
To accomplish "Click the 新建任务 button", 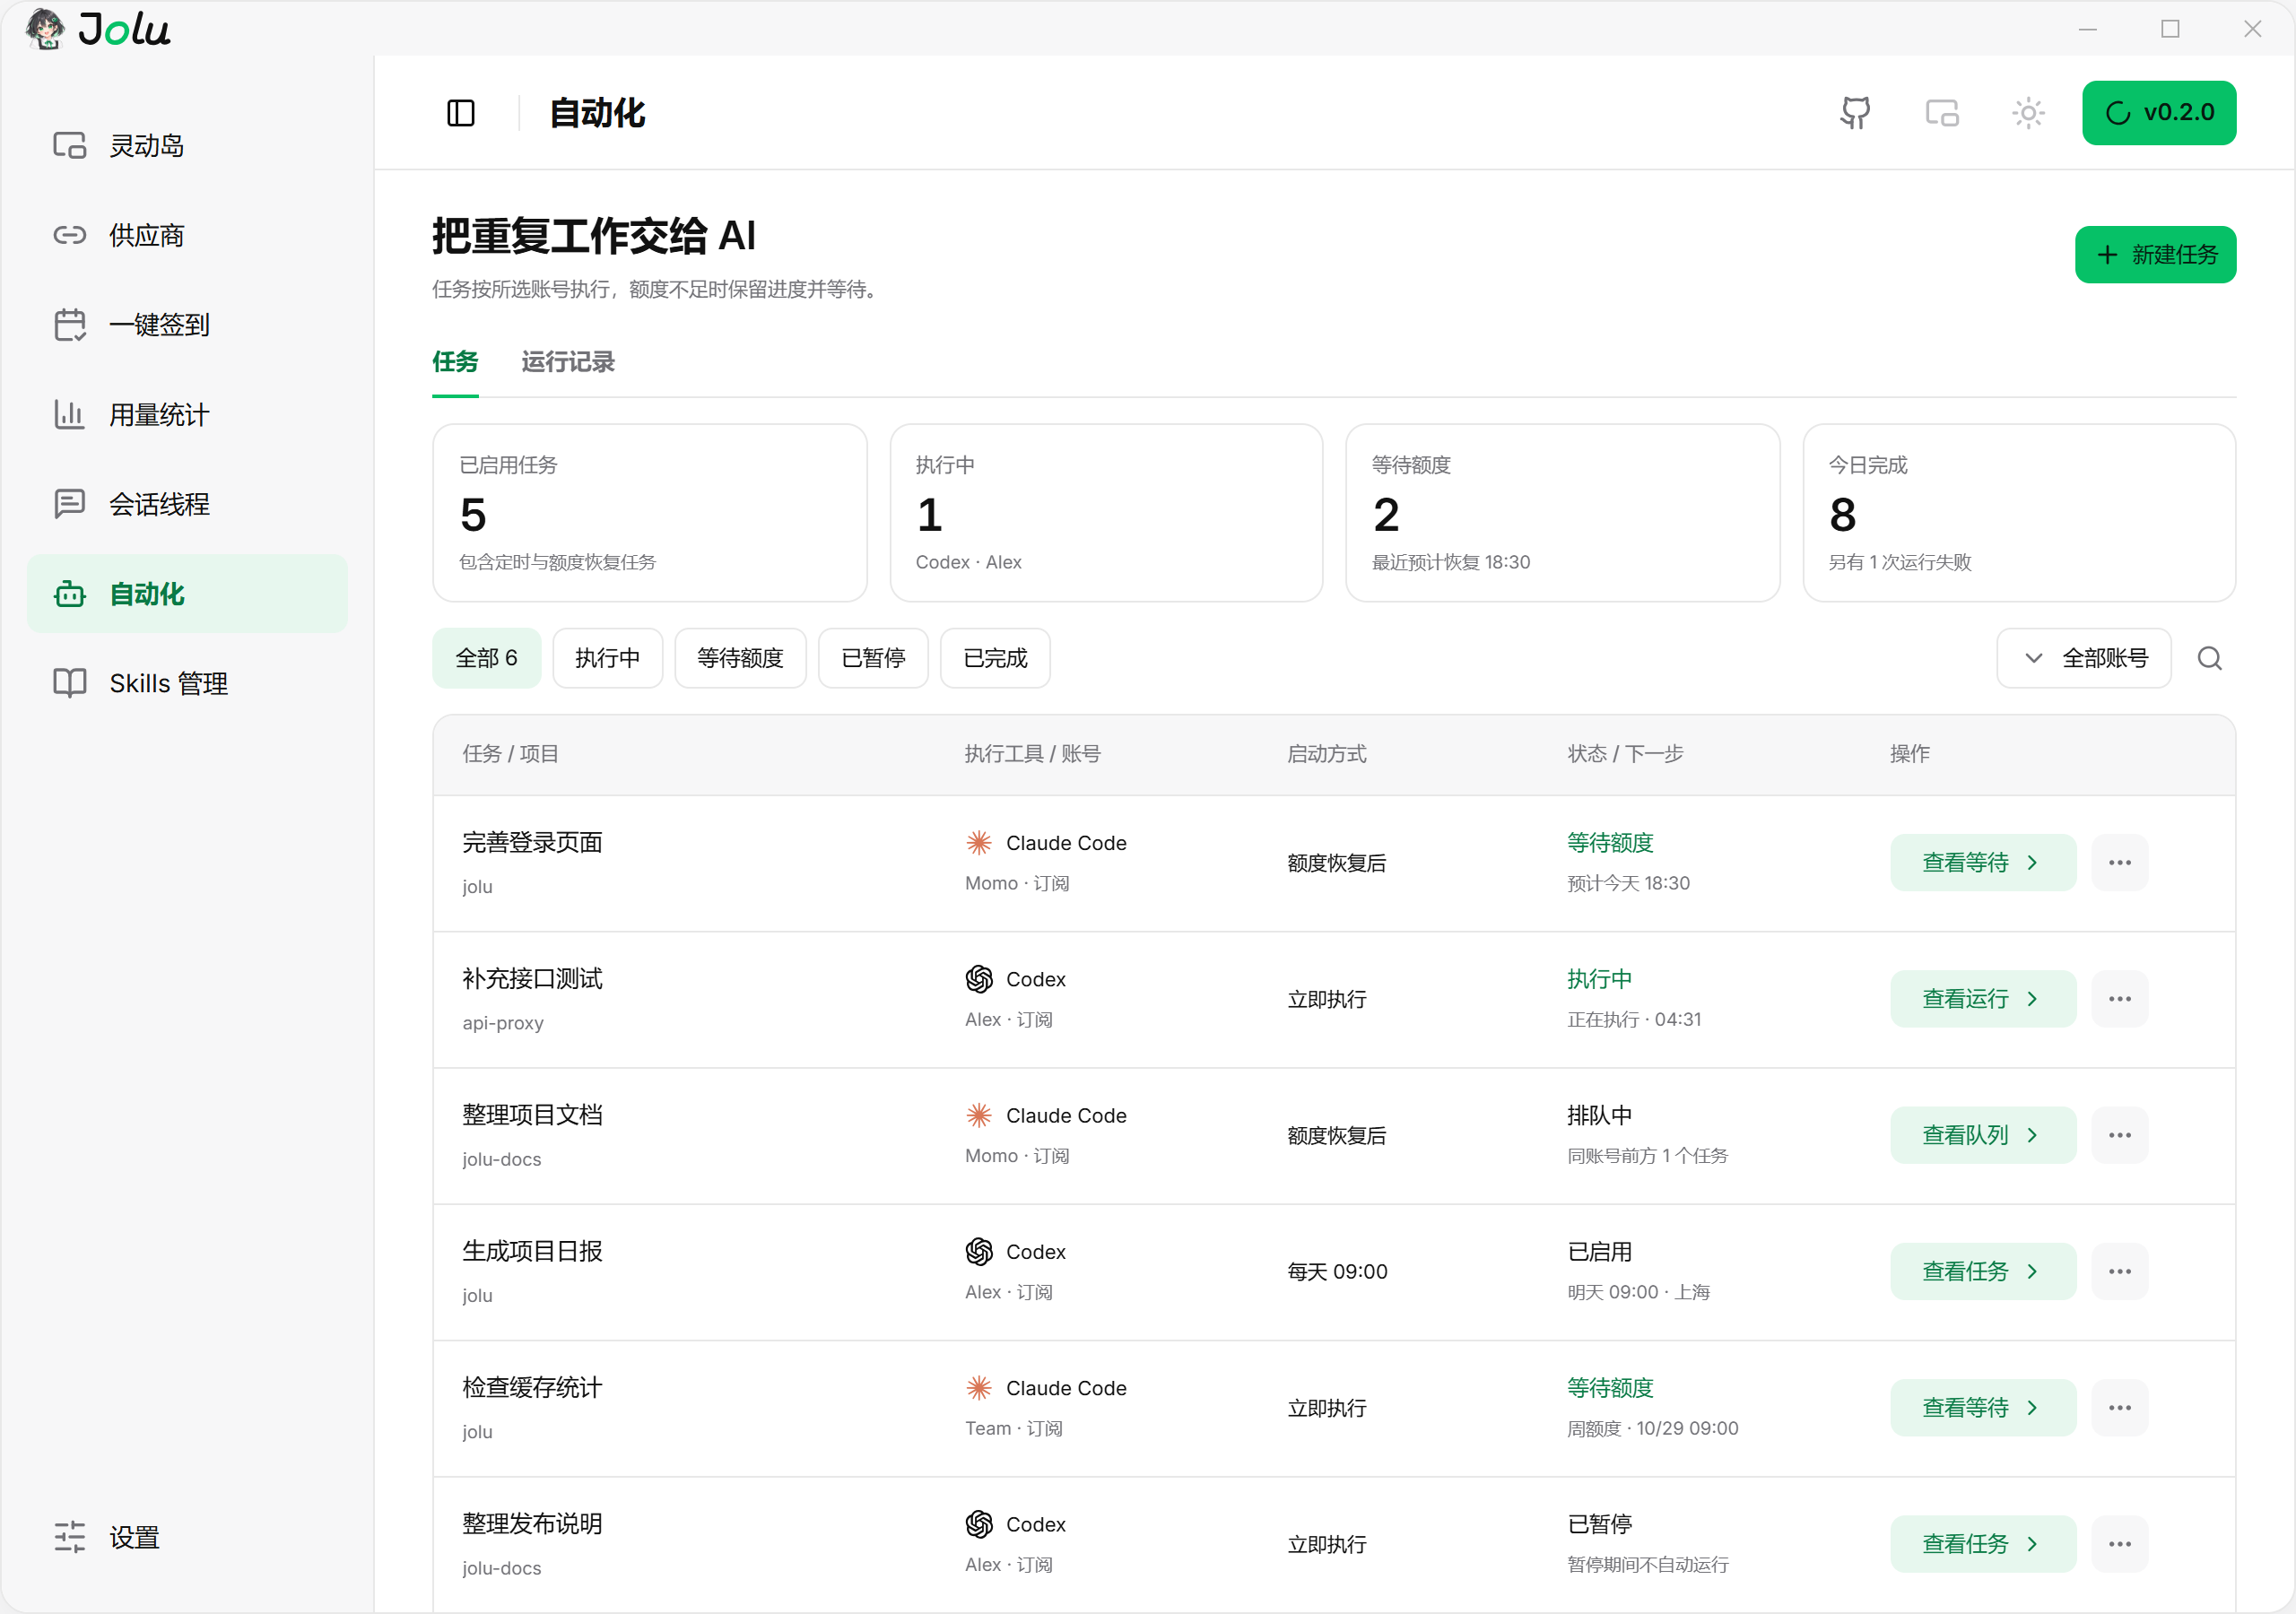I will (2155, 255).
